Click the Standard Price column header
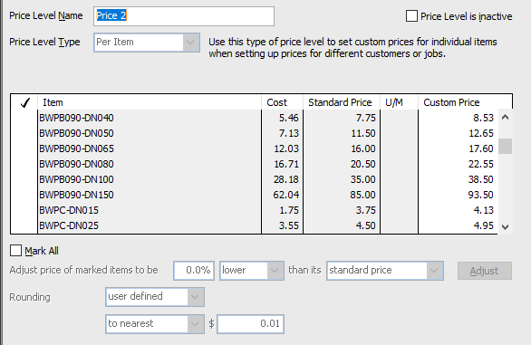Image resolution: width=531 pixels, height=345 pixels. point(342,102)
